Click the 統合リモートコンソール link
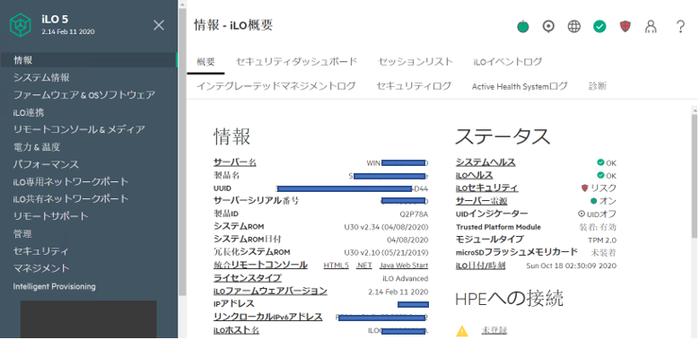This screenshot has height=340, width=700. point(261,265)
